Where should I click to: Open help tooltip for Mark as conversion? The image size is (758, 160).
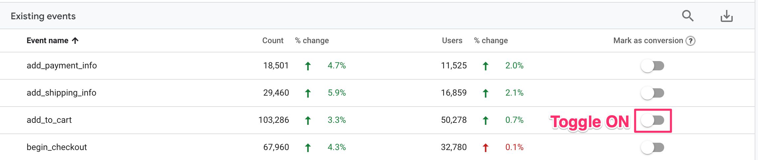click(x=691, y=41)
